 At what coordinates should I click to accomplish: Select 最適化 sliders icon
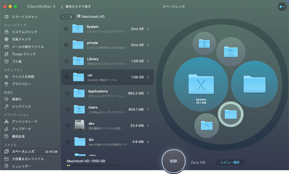click(7, 99)
